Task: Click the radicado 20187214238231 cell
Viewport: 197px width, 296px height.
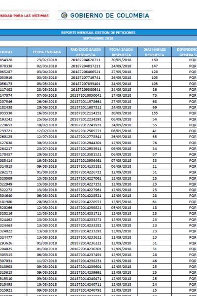Action: (86, 261)
